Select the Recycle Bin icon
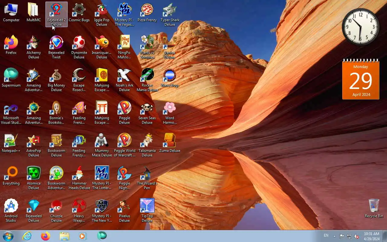Viewport: 387px width, 242px height. [x=374, y=209]
